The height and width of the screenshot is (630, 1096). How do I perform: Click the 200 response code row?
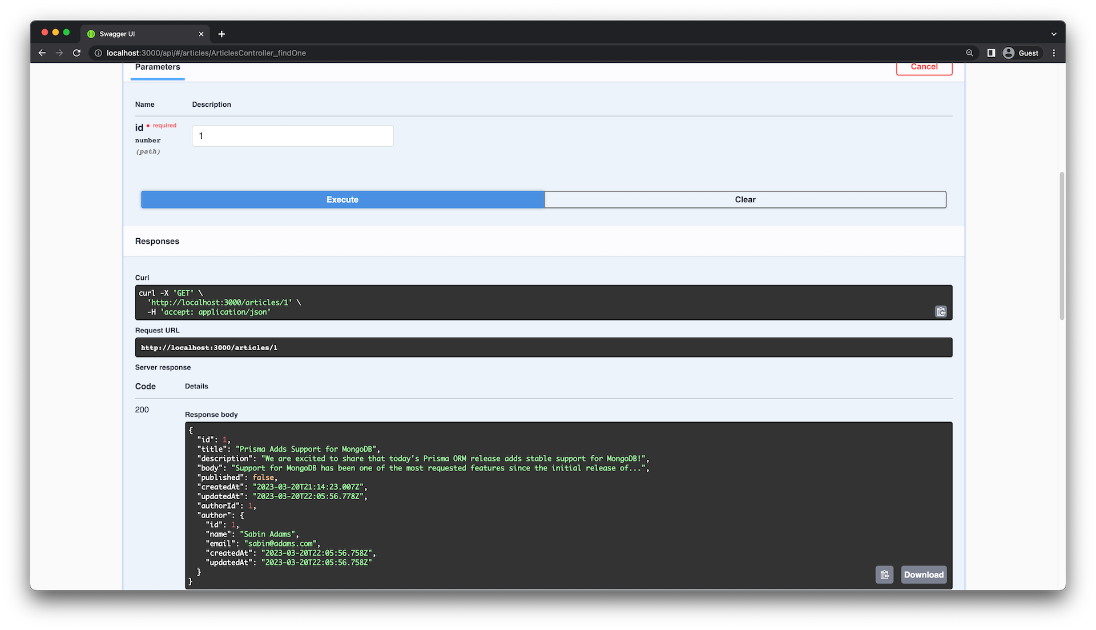click(x=142, y=409)
